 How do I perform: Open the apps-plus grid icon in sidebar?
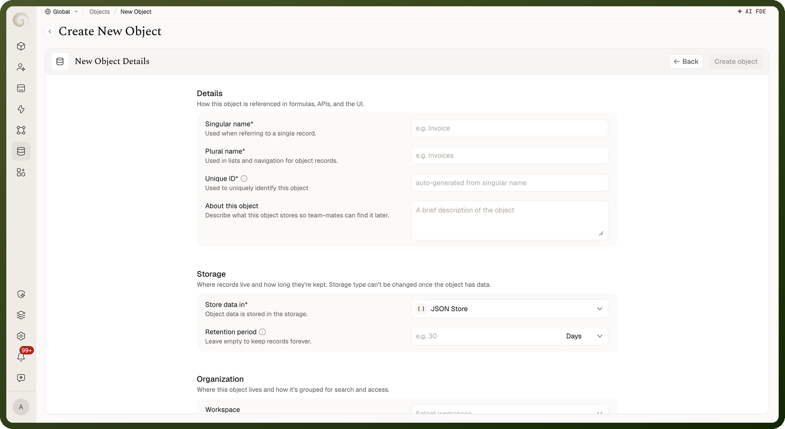pyautogui.click(x=21, y=172)
